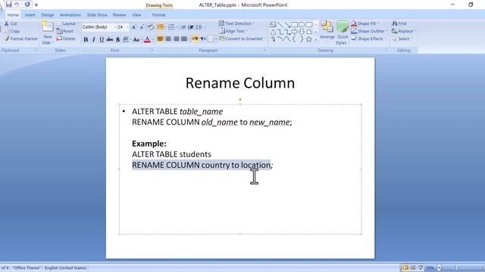Select the Arrow line shape
485x272 pixels.
point(287,24)
